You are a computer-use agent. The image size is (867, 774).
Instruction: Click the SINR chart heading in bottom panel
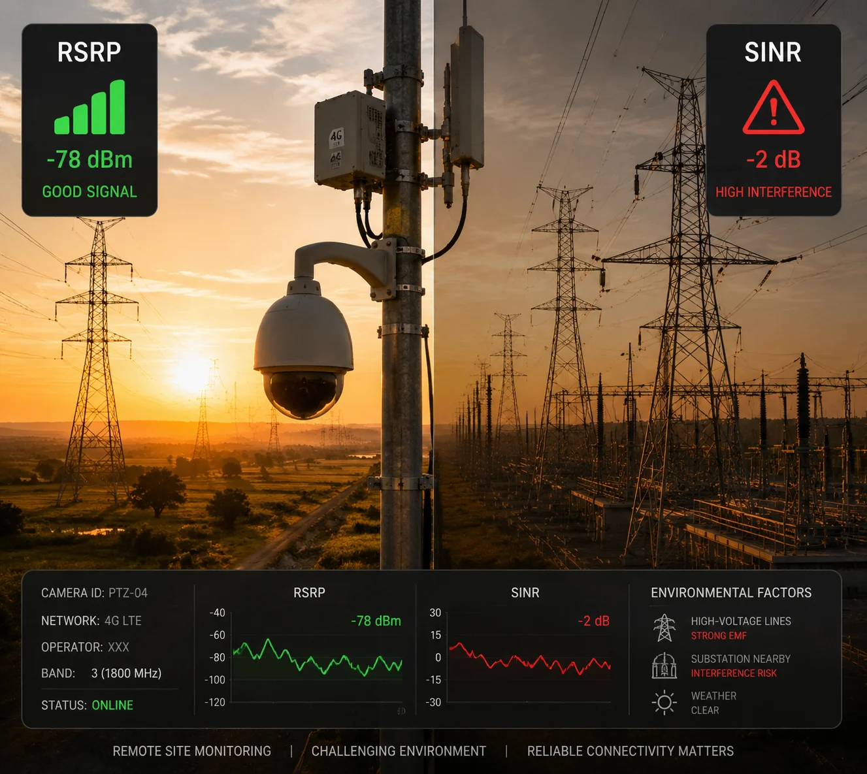525,592
